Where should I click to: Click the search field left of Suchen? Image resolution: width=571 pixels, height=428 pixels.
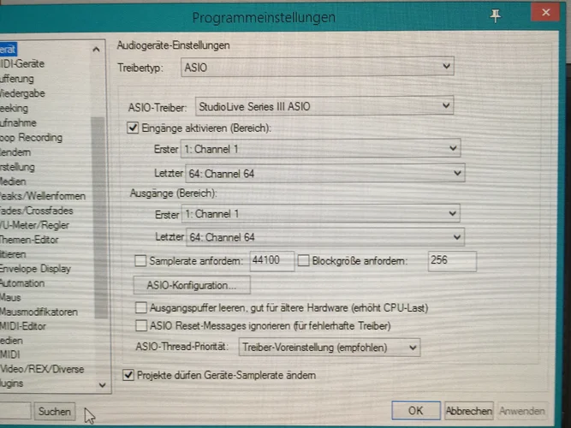[x=15, y=412]
